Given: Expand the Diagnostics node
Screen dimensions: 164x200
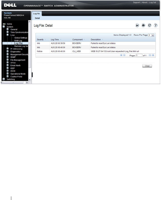Looking at the screenshot, I should pyautogui.click(x=7, y=51).
